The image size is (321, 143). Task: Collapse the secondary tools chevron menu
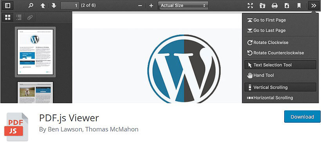click(x=314, y=5)
